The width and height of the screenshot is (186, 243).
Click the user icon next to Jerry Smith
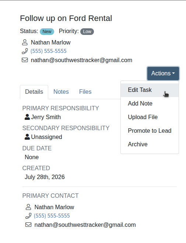pos(27,117)
